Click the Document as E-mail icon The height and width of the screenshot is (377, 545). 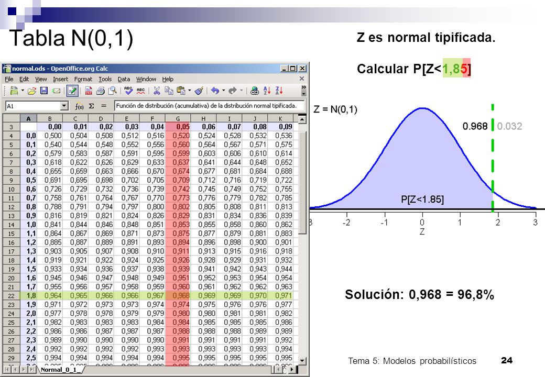[x=56, y=91]
